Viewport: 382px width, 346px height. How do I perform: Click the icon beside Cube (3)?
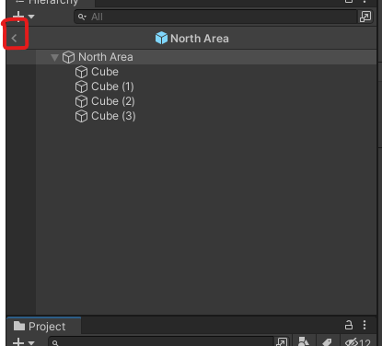click(81, 116)
